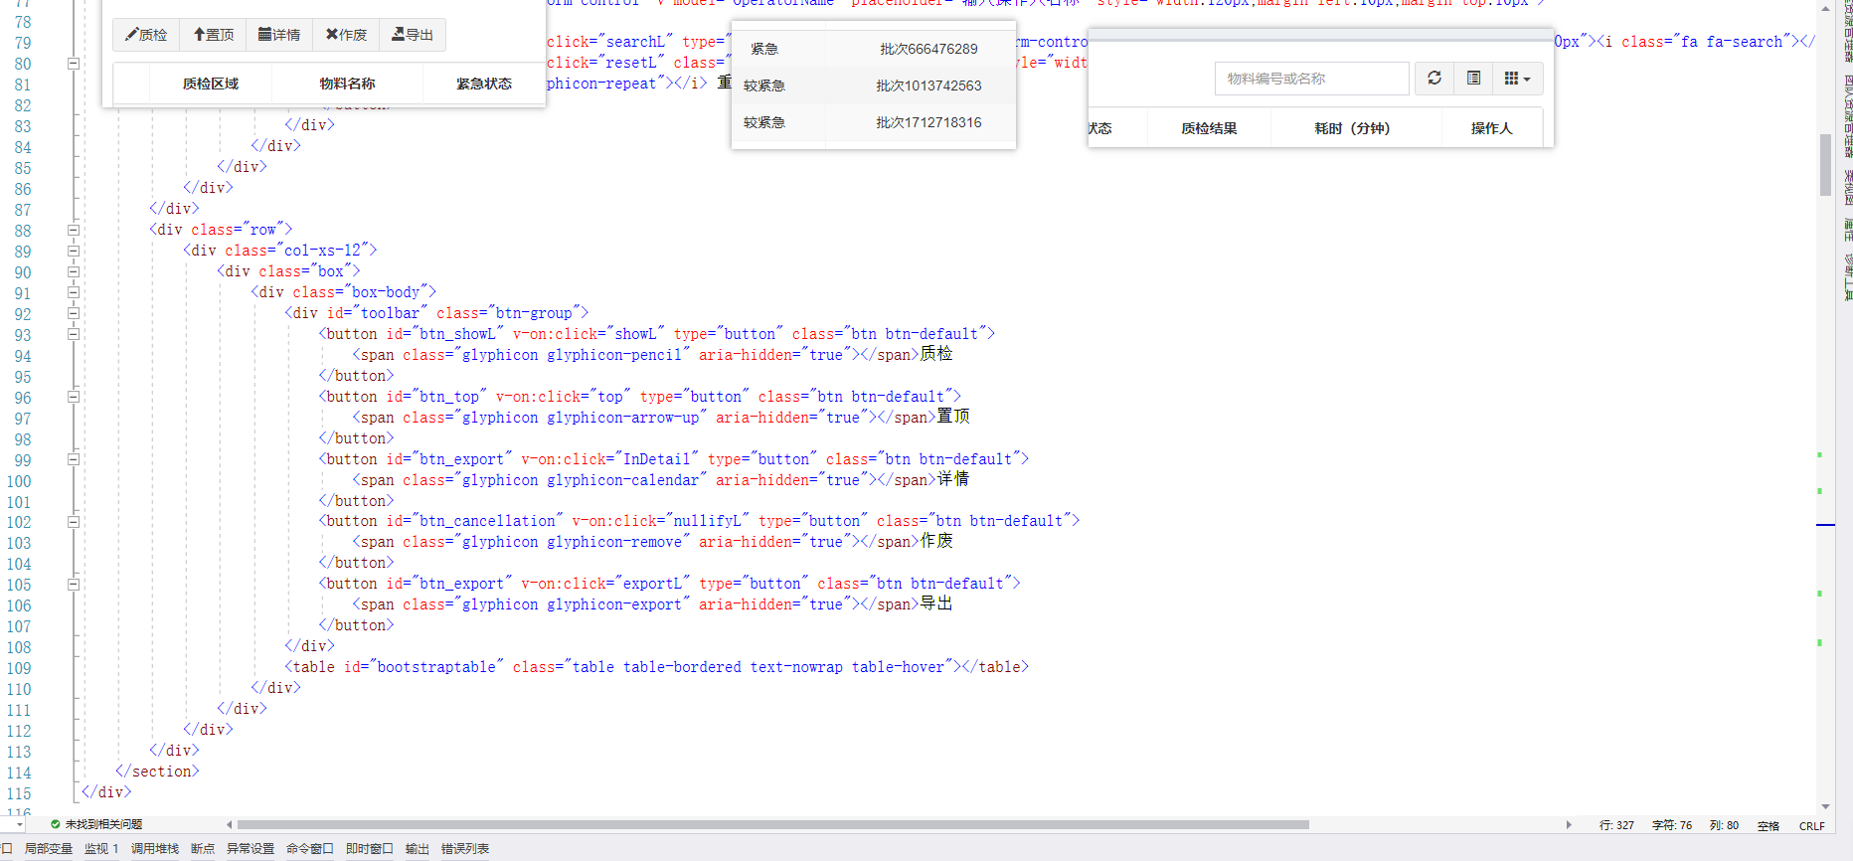Screen dimensions: 1853x861
Task: Click the 置顶 arrow-up button
Action: [213, 35]
